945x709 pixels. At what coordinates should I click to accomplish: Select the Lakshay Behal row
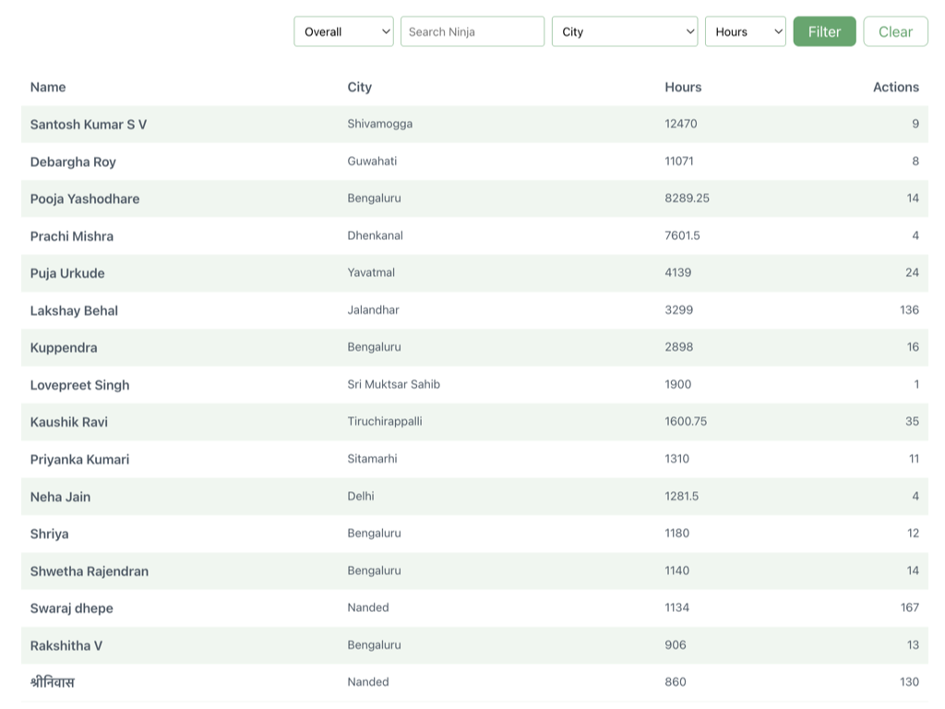tap(74, 310)
